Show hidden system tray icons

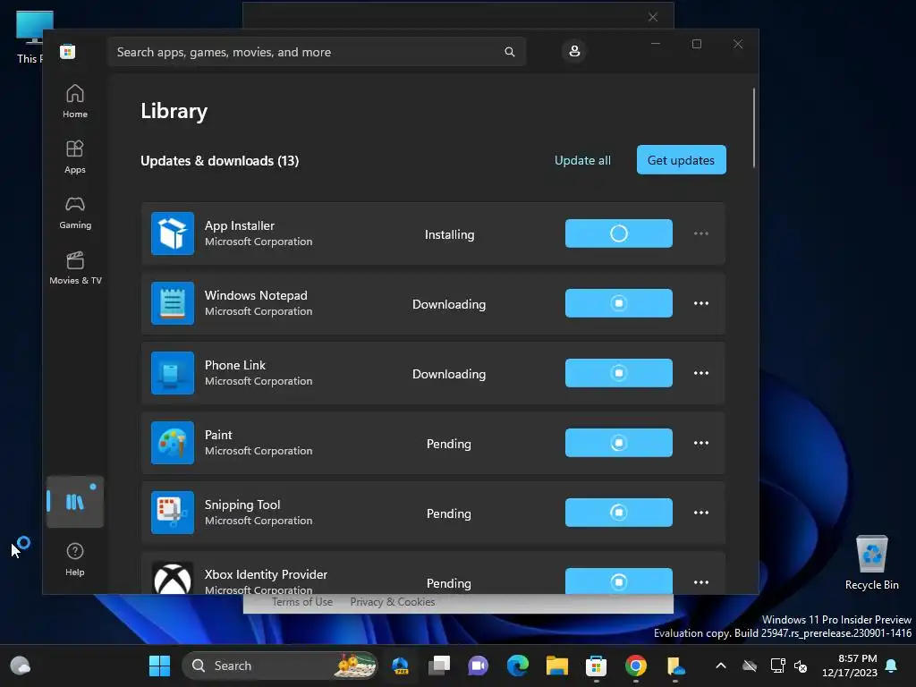point(721,666)
